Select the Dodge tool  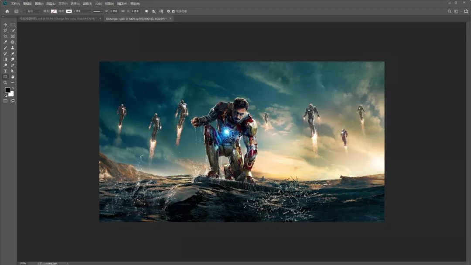pyautogui.click(x=5, y=65)
